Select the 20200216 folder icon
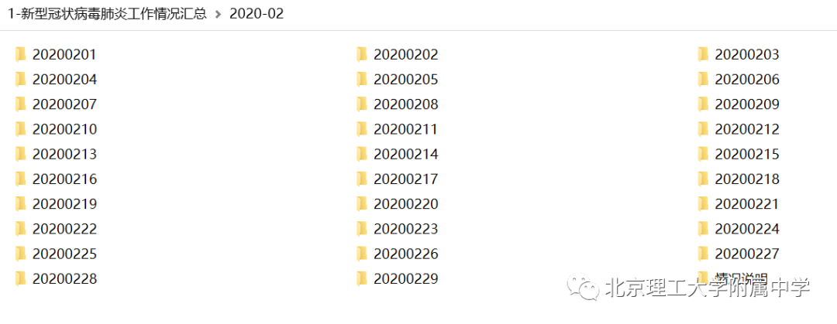837x324 pixels. point(20,179)
